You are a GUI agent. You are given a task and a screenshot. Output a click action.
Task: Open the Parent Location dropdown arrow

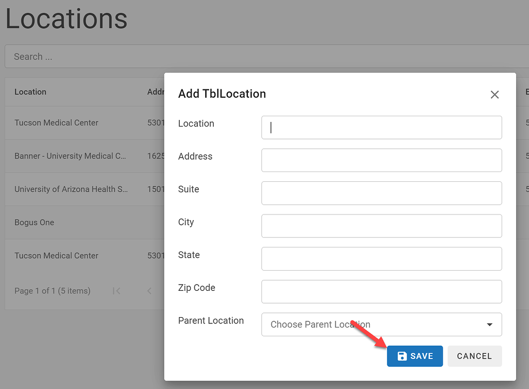click(x=489, y=324)
